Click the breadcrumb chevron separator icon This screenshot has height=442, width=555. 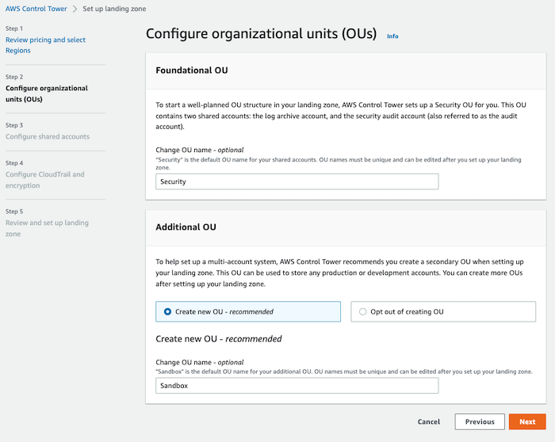(73, 9)
